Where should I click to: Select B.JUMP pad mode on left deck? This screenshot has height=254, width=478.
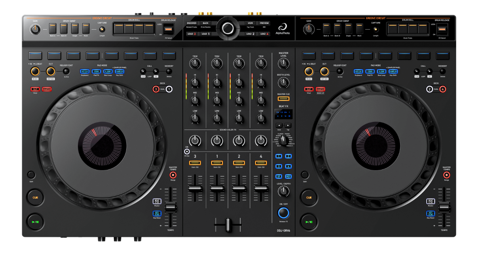(108, 71)
